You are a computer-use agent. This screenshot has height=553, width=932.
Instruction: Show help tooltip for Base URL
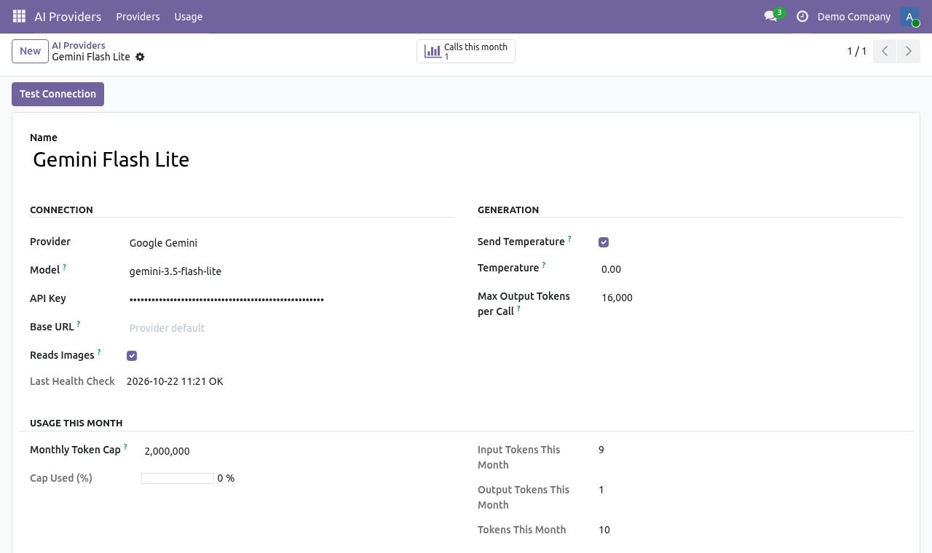coord(78,324)
